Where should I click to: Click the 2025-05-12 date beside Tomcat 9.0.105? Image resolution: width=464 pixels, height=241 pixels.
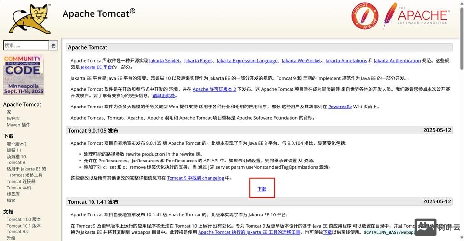tap(437, 130)
